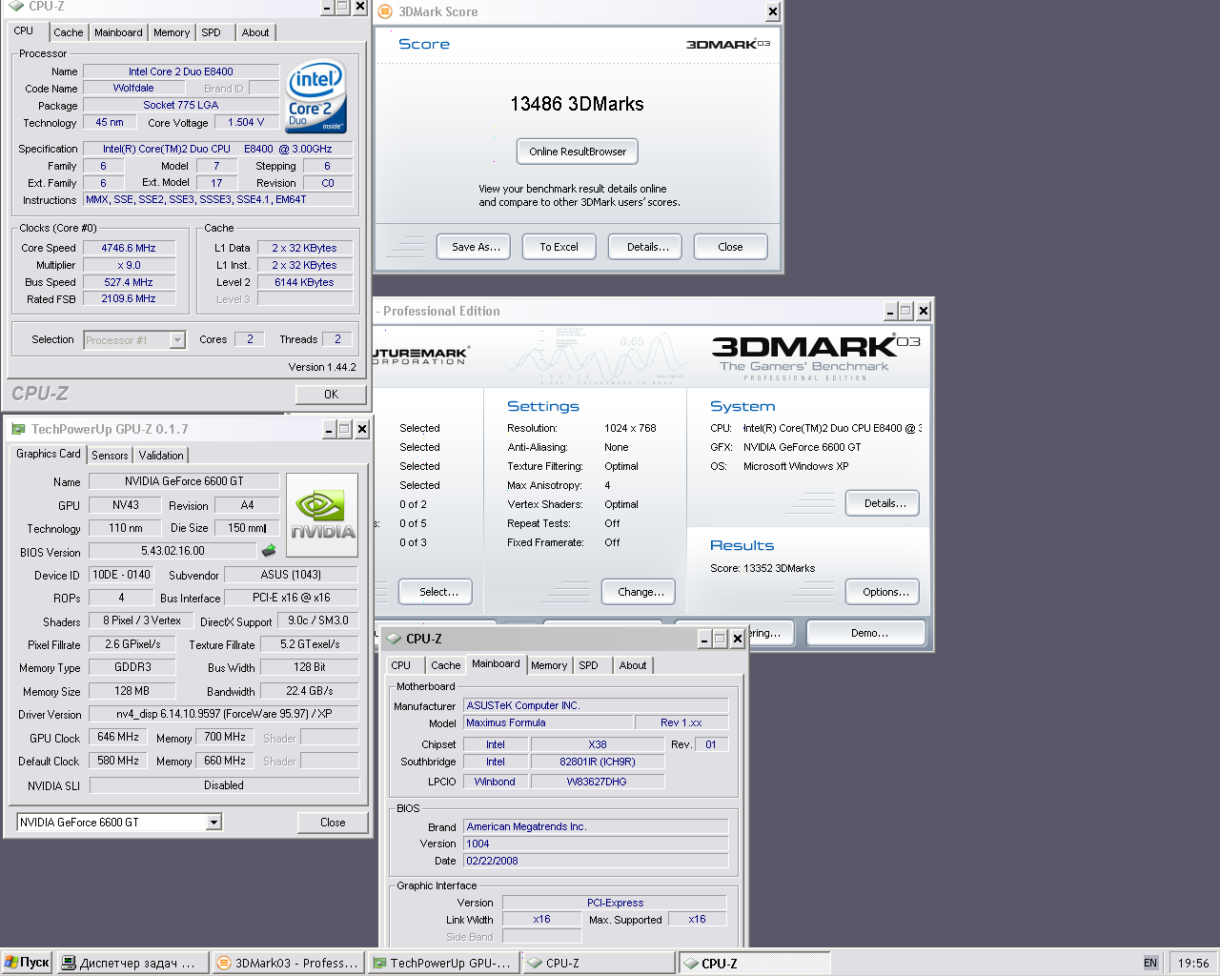1220x976 pixels.
Task: Click the BIOS Date value 02/22/2008
Action: (596, 861)
